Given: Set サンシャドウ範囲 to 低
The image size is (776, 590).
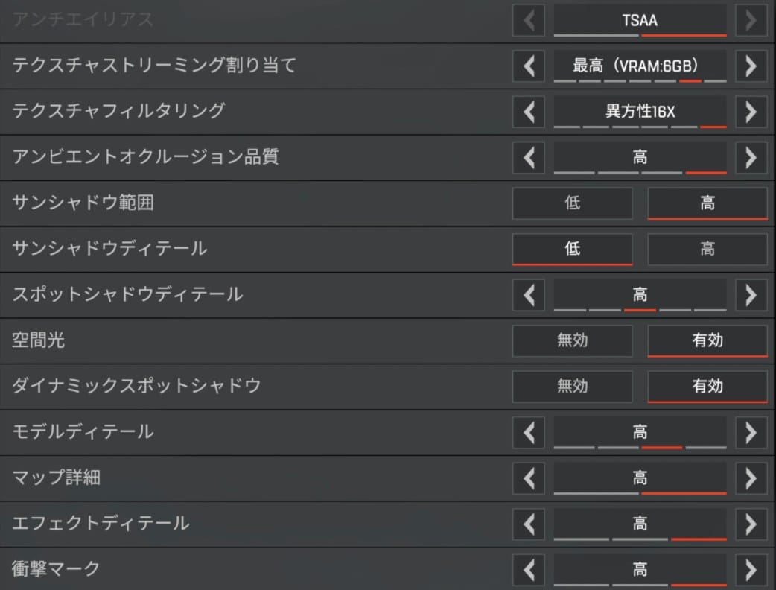Looking at the screenshot, I should (572, 203).
